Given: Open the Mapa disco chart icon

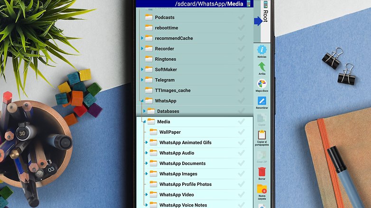Looking at the screenshot, I should tap(262, 84).
